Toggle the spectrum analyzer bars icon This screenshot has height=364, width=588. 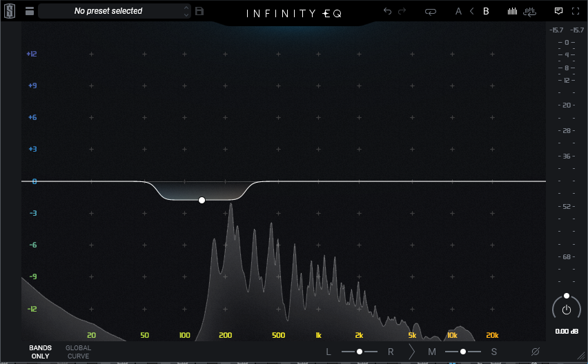click(512, 11)
